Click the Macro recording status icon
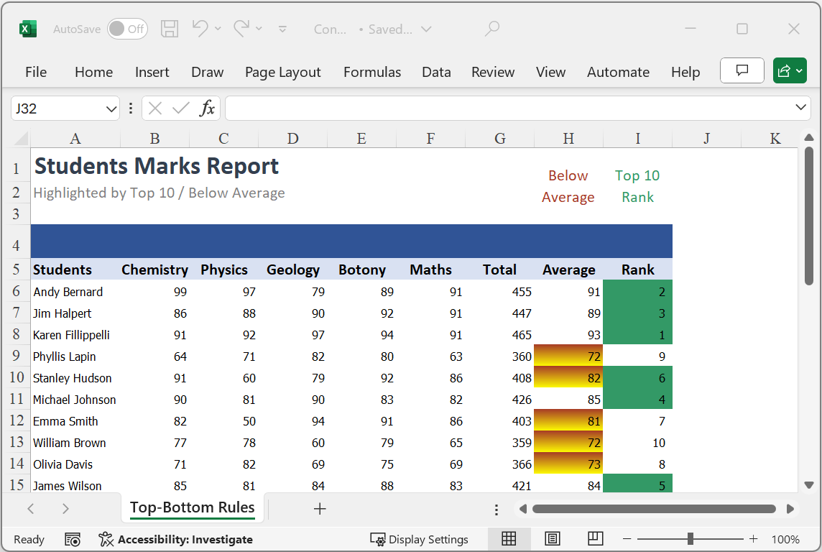The image size is (822, 552). (x=73, y=539)
